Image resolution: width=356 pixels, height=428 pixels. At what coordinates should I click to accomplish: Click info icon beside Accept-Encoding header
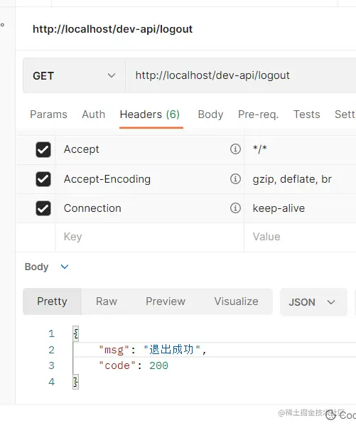tap(235, 178)
